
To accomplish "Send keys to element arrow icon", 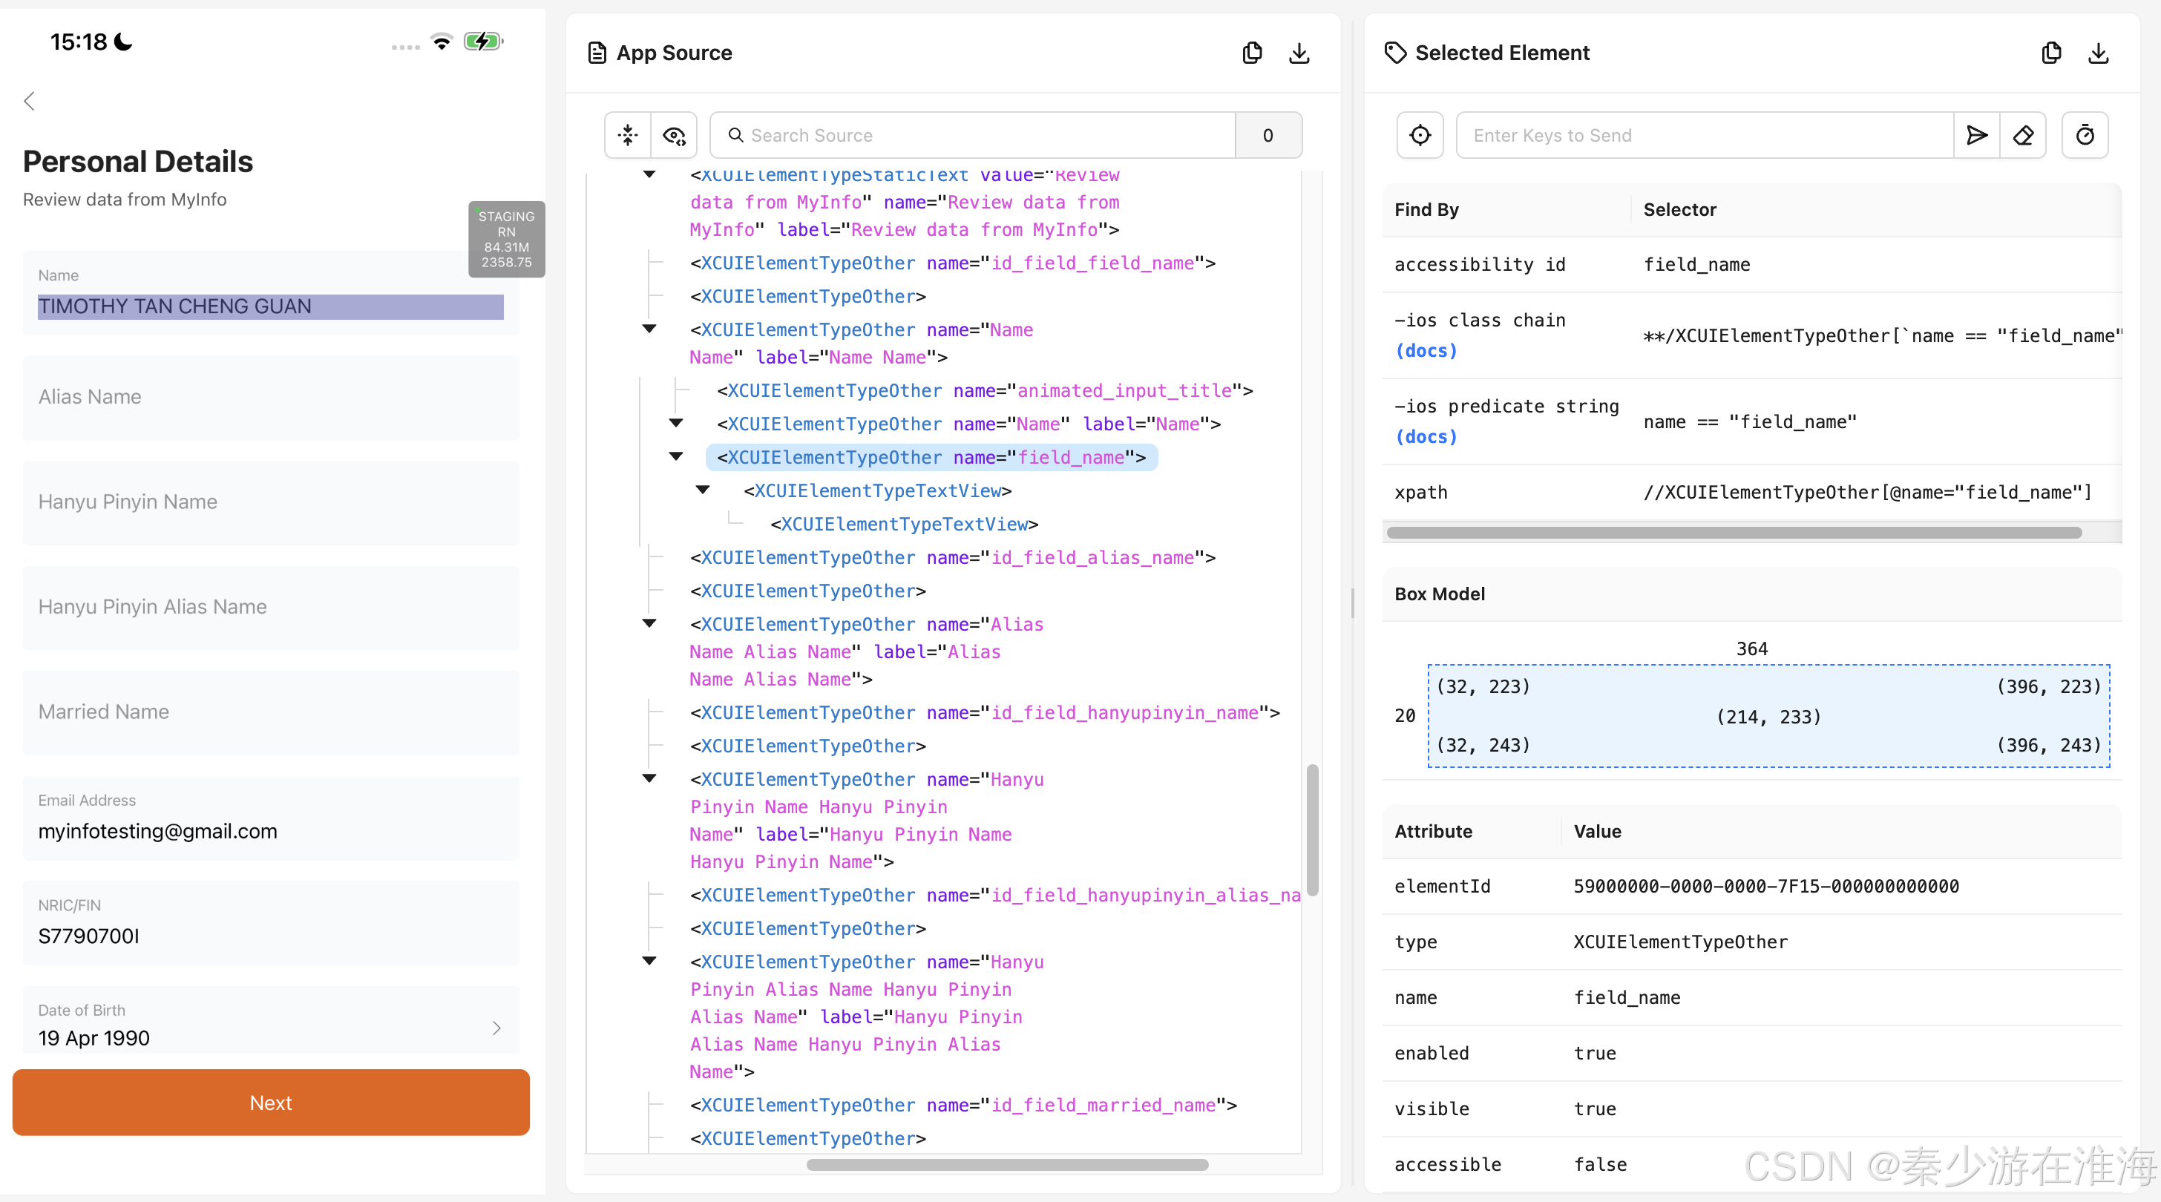I will (1976, 135).
